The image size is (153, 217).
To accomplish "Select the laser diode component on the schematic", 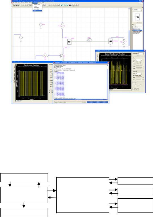I will [69, 42].
